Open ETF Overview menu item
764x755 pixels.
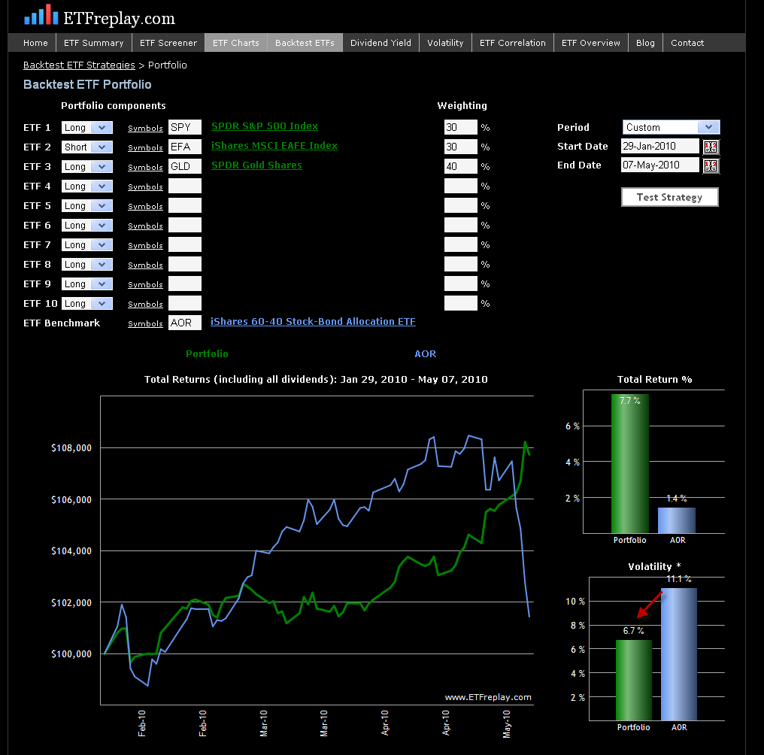click(590, 43)
